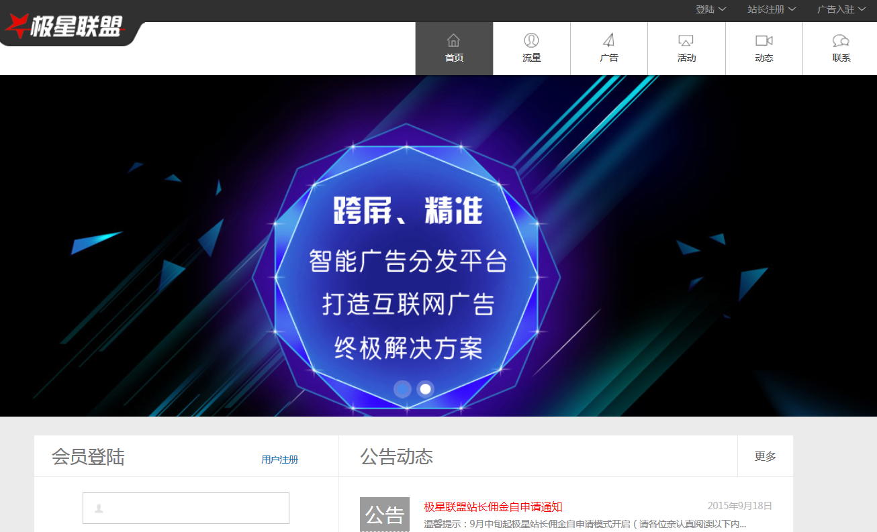Click the 跨屏、精准 banner image
Screen dimensions: 877x532
pos(406,275)
